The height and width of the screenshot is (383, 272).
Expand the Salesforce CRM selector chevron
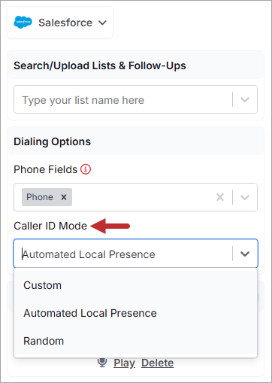102,23
